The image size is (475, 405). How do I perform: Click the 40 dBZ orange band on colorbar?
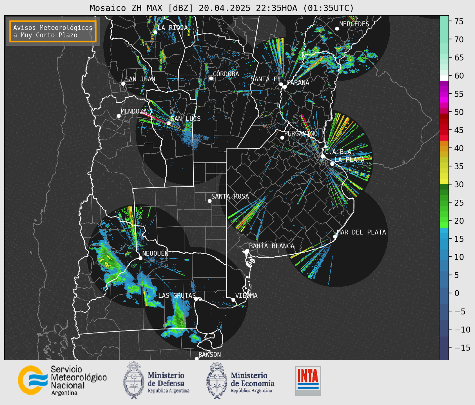coord(444,148)
